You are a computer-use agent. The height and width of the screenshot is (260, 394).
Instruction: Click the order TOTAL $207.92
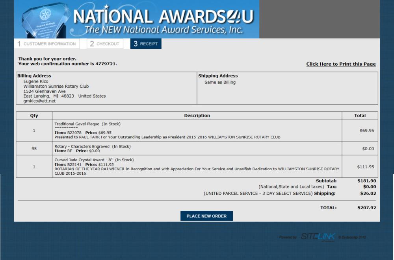tap(366, 208)
